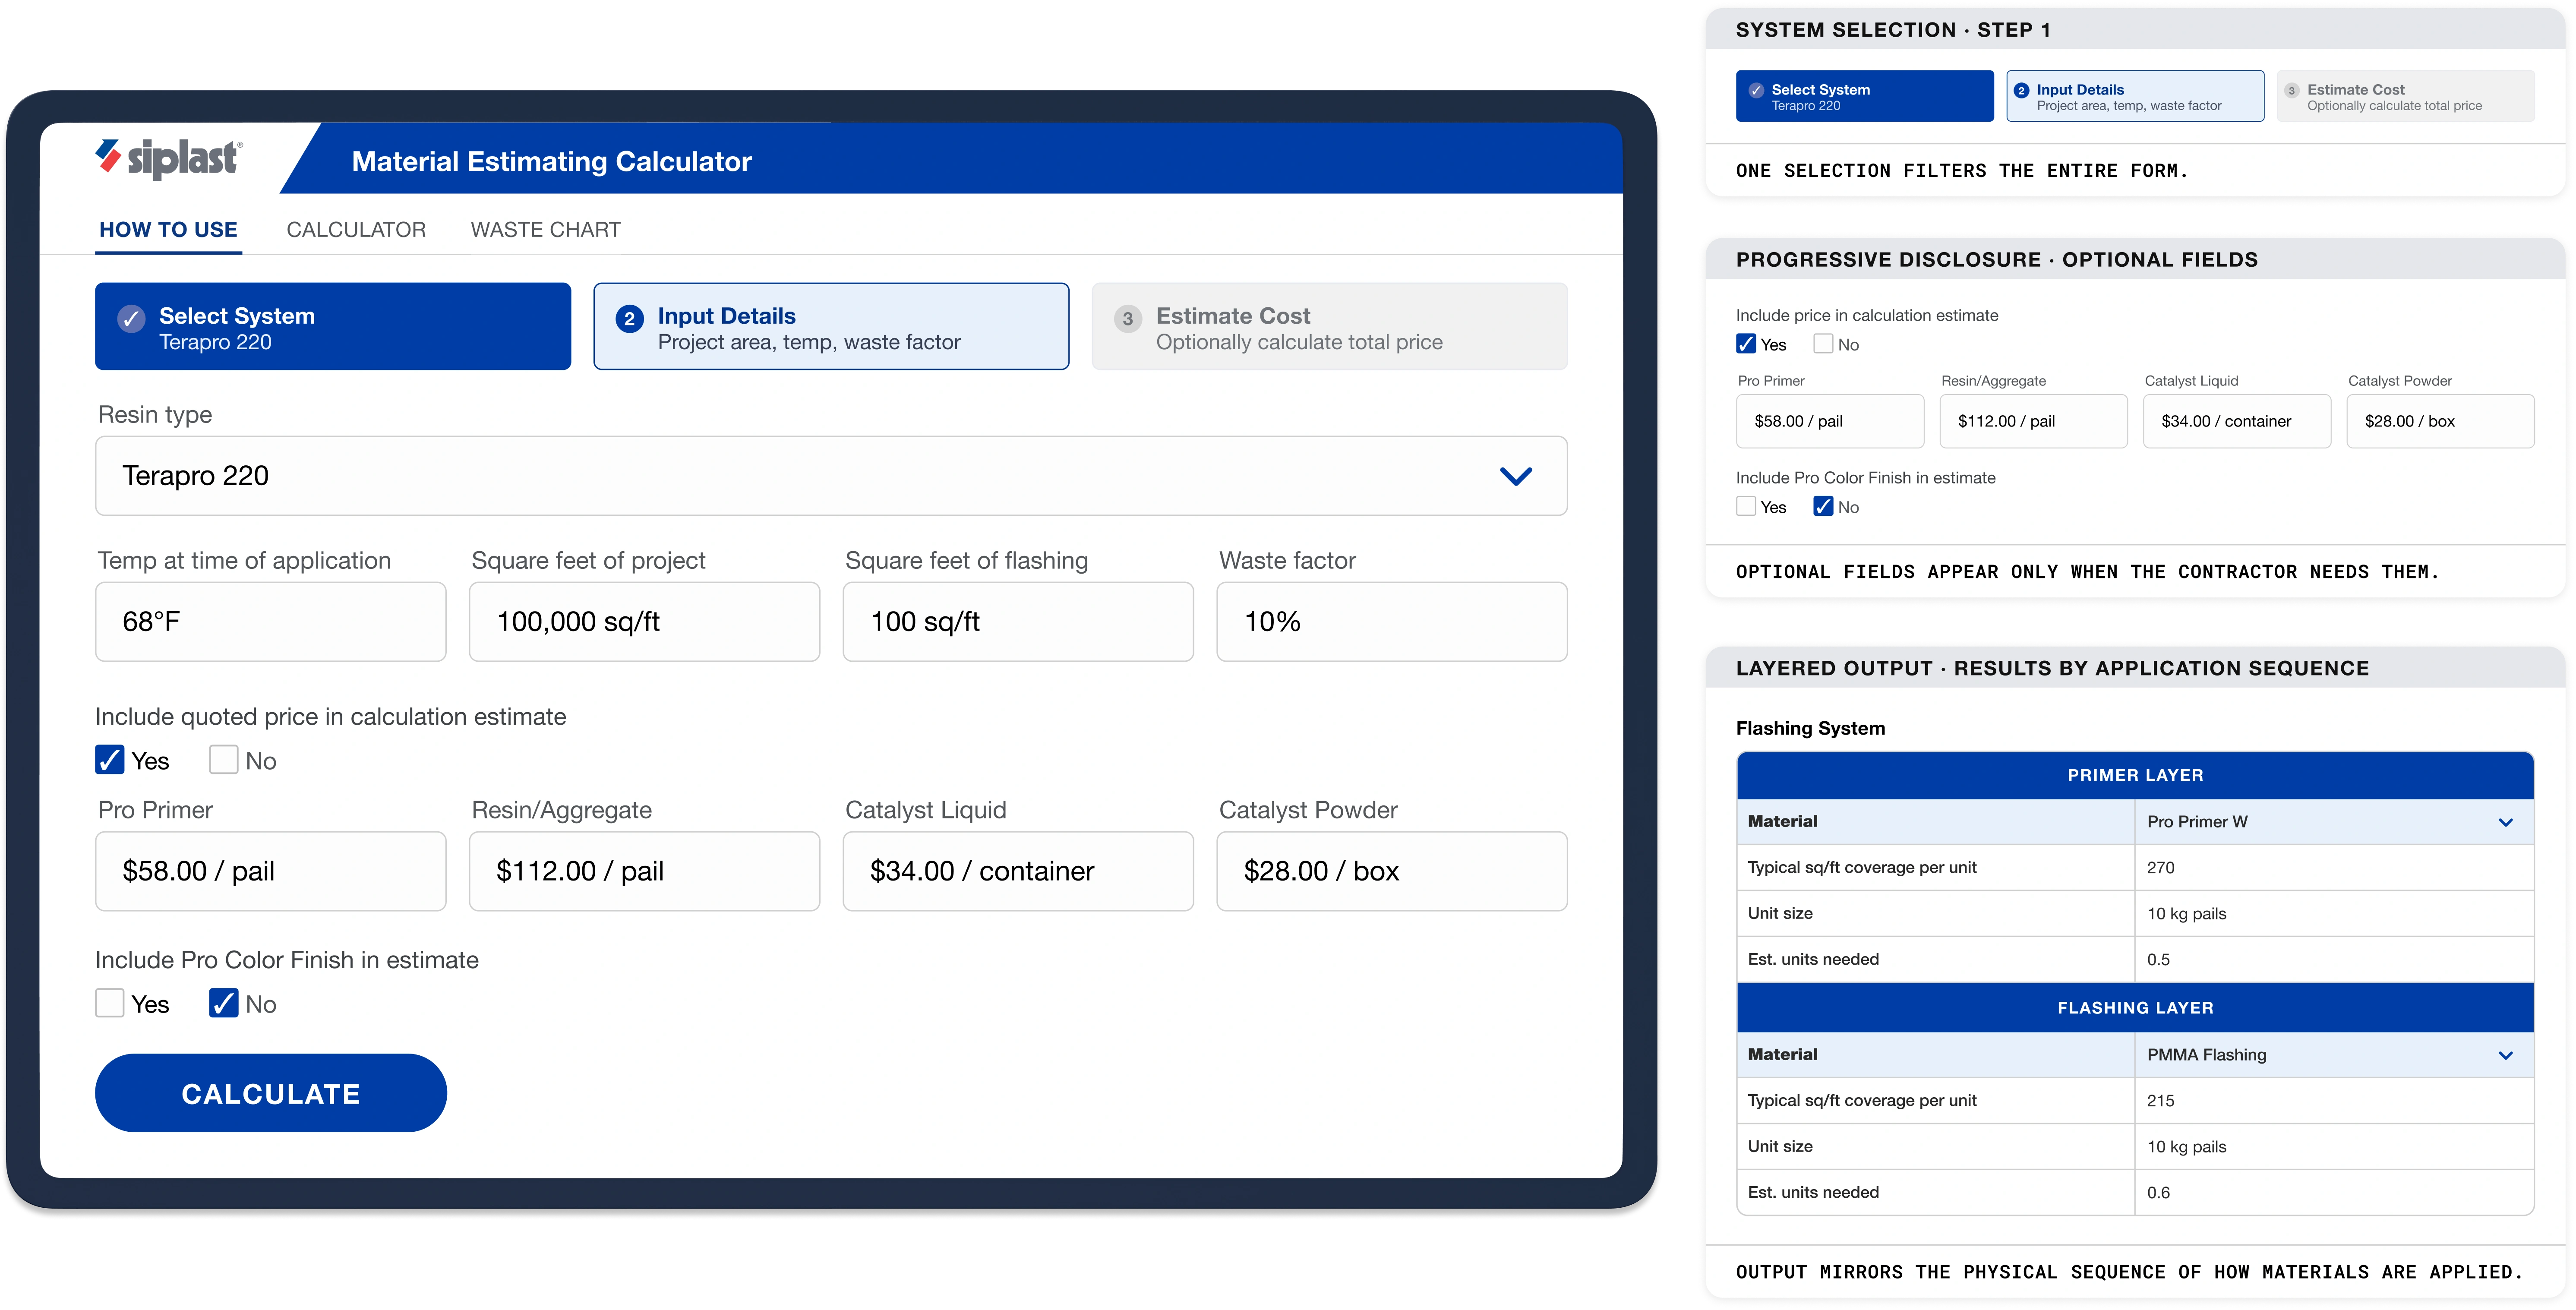2576x1310 pixels.
Task: Check Yes for Pro Color Finish in calculator
Action: point(110,1003)
